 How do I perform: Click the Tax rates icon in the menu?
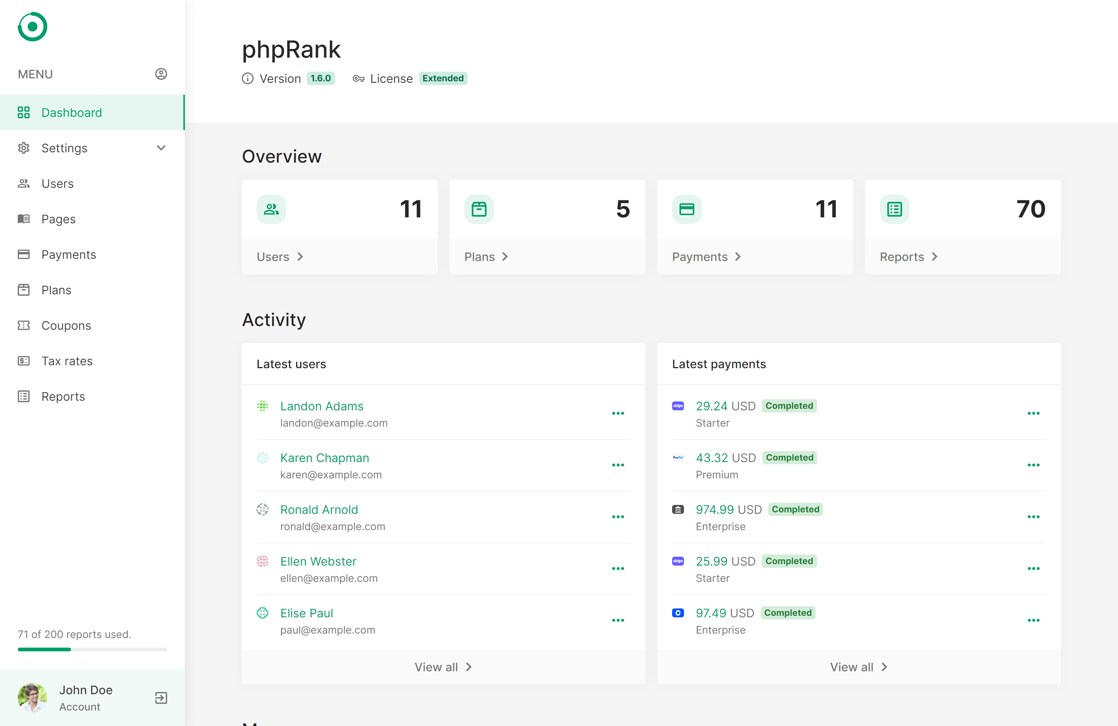[24, 361]
